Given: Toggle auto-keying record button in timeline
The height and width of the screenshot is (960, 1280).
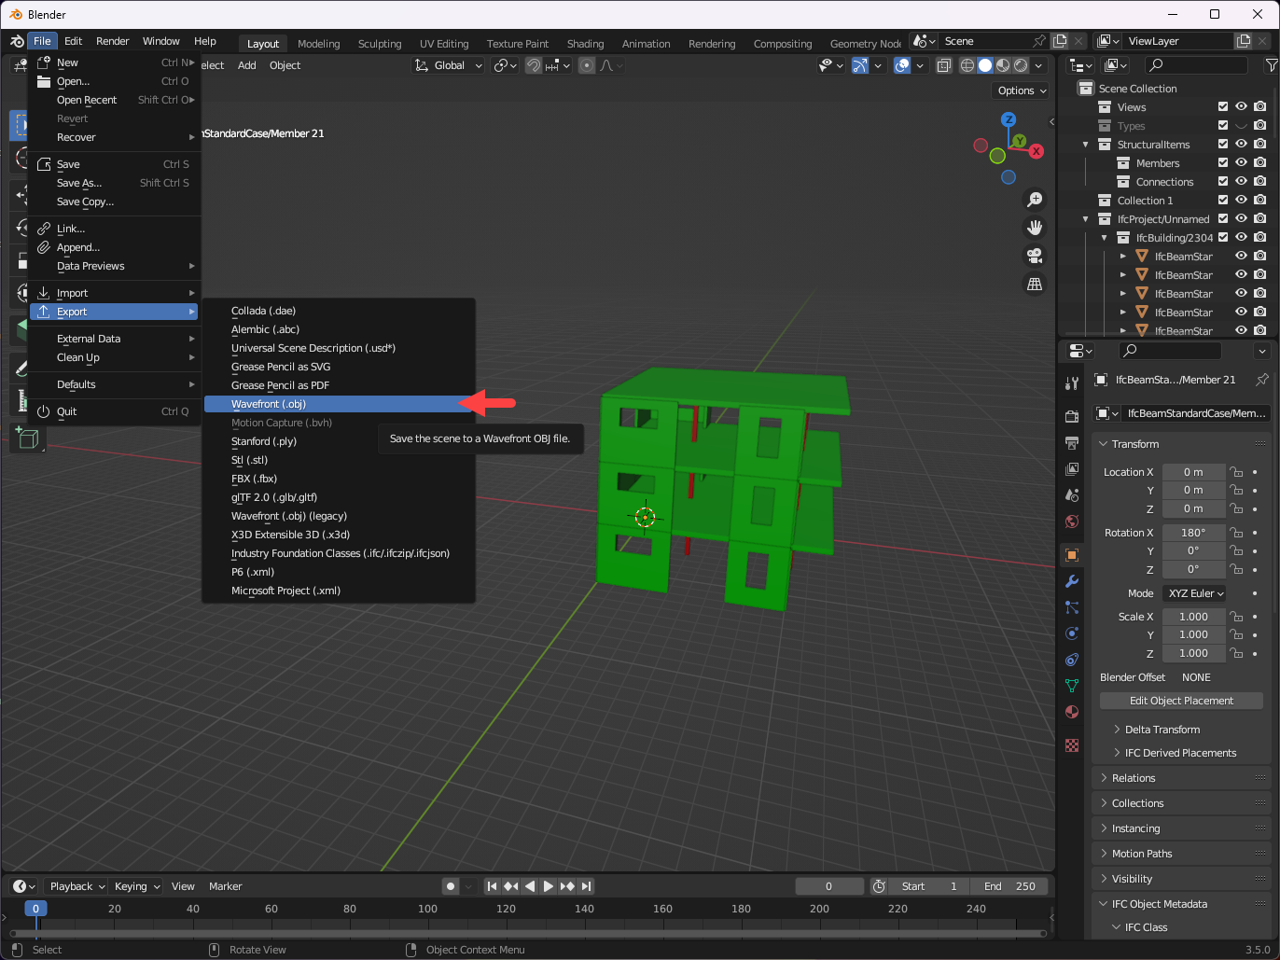Looking at the screenshot, I should click(x=451, y=886).
